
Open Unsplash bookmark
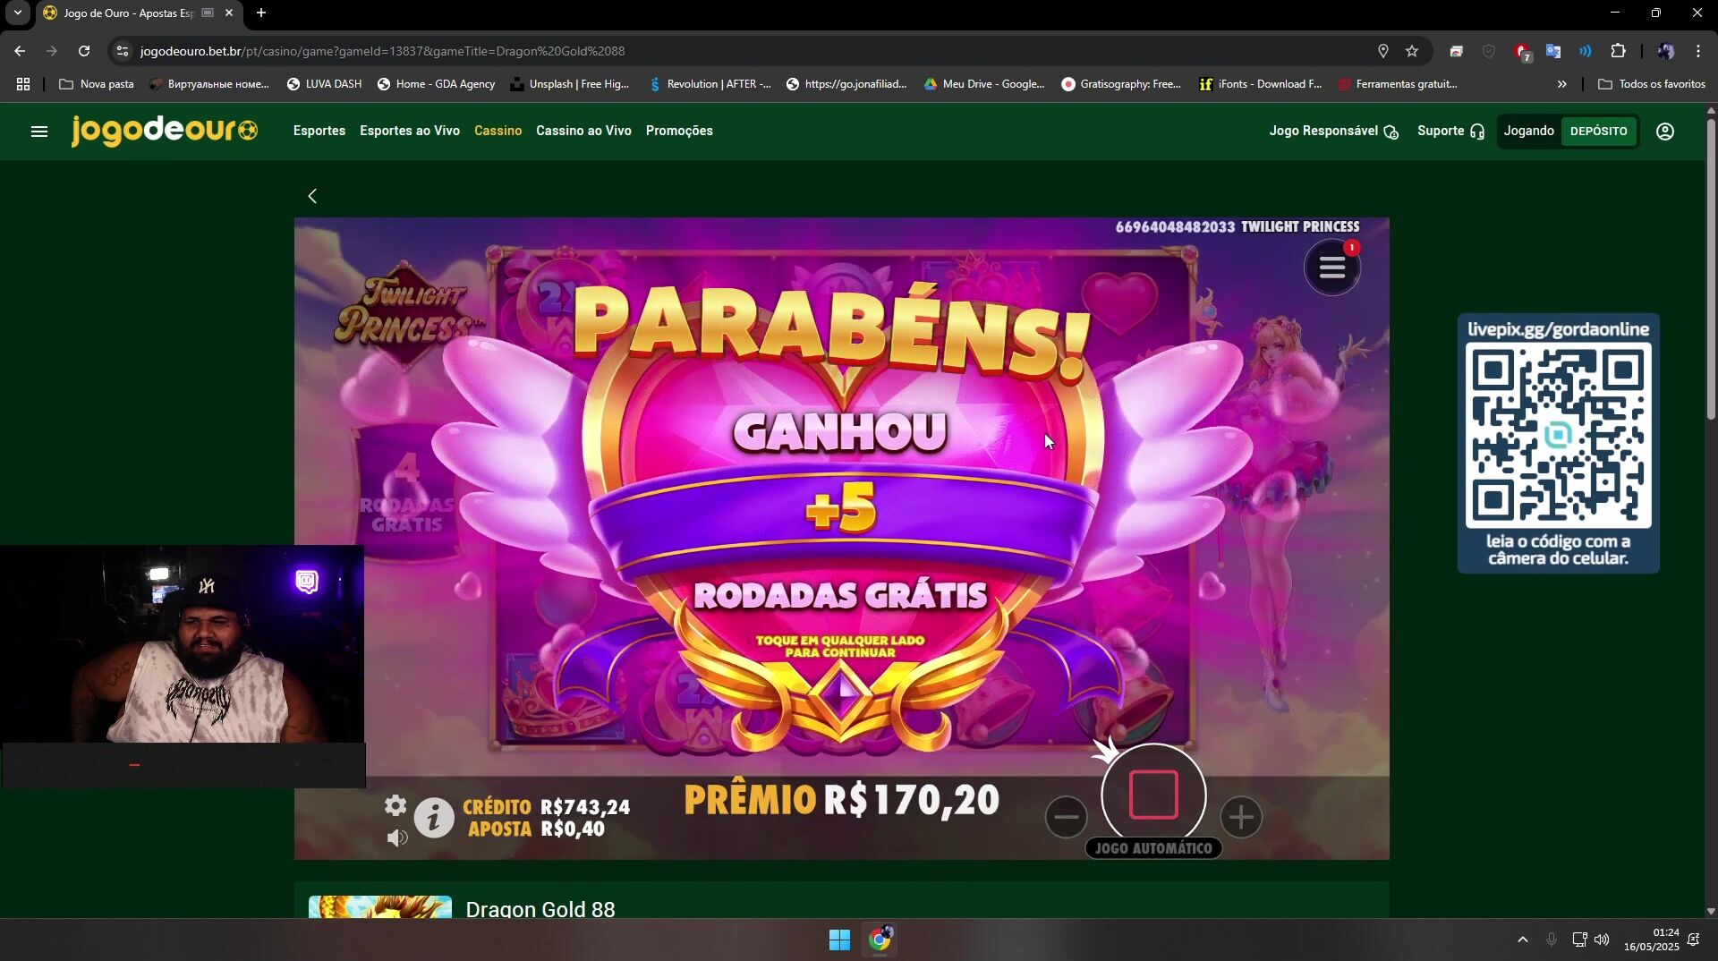[570, 84]
